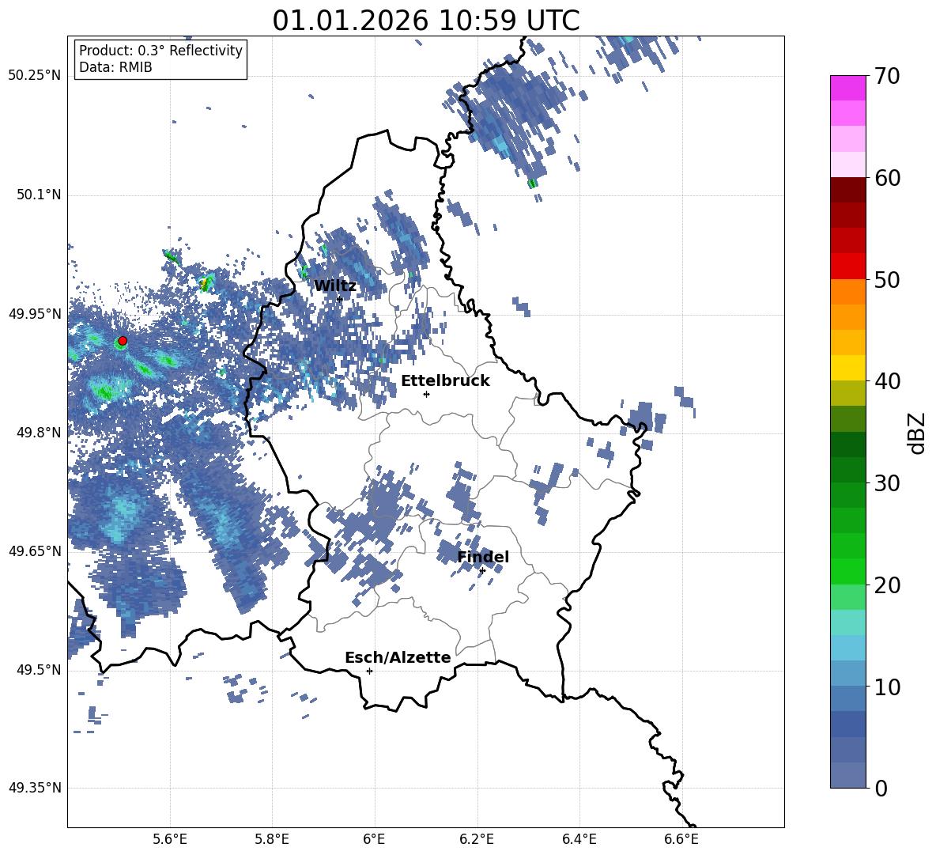Click the title 01.01.2026 10:59 UTC
The image size is (936, 855).
click(x=426, y=21)
